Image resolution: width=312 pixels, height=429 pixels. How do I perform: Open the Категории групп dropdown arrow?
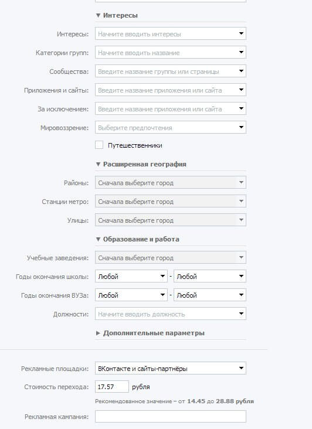point(241,52)
